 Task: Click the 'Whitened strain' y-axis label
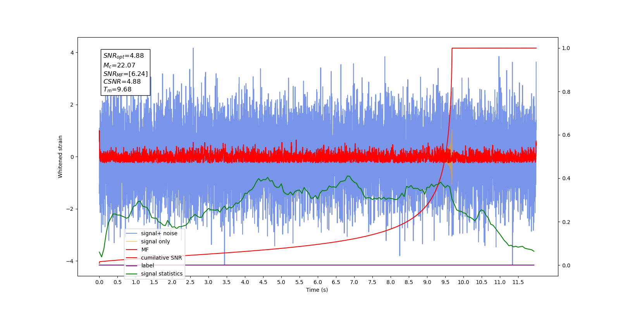pos(60,157)
